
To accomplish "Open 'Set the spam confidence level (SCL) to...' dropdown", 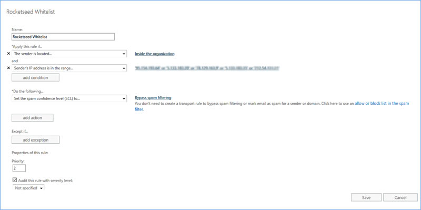I will tap(69, 98).
